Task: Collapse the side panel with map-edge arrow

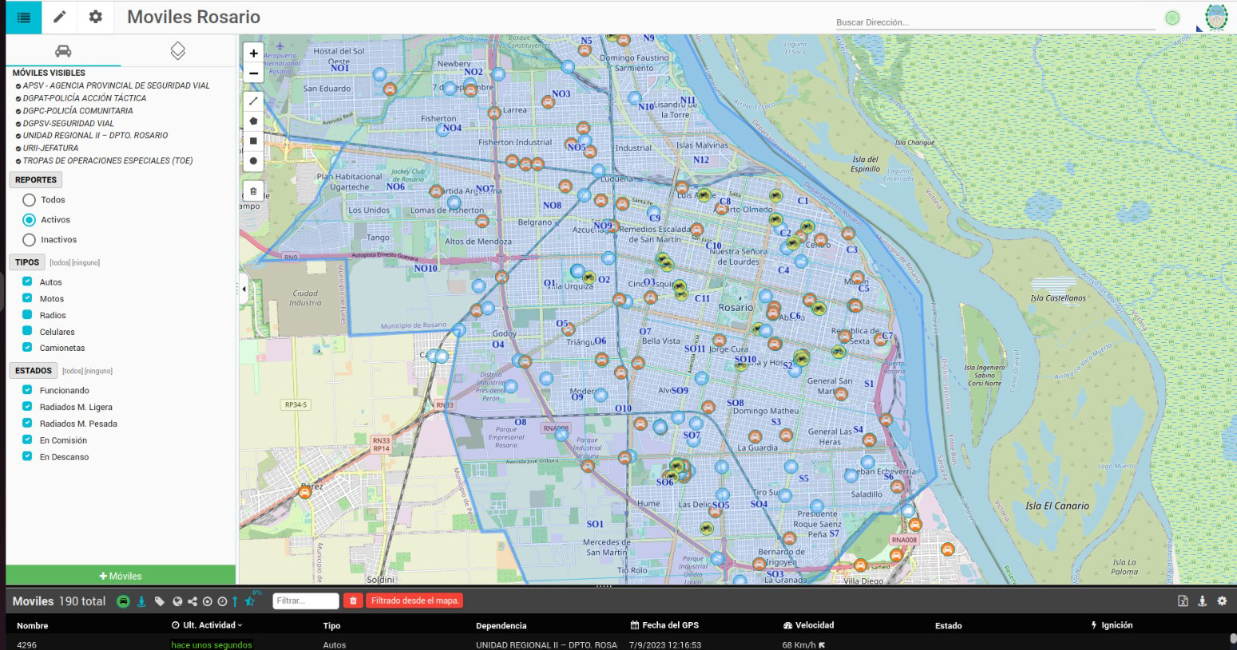Action: (x=244, y=290)
